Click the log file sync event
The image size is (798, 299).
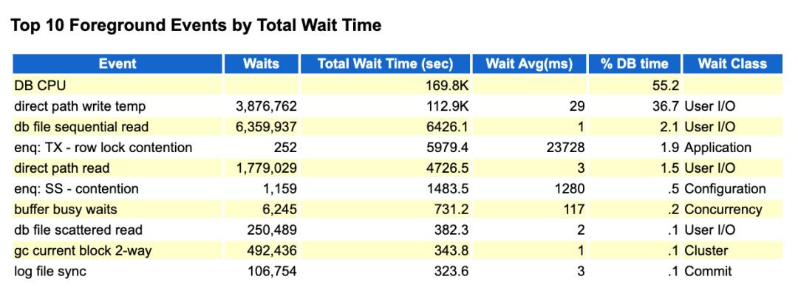[x=50, y=271]
